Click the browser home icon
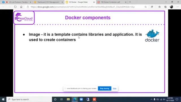Screen dimensions: 181x102 (21, 7)
